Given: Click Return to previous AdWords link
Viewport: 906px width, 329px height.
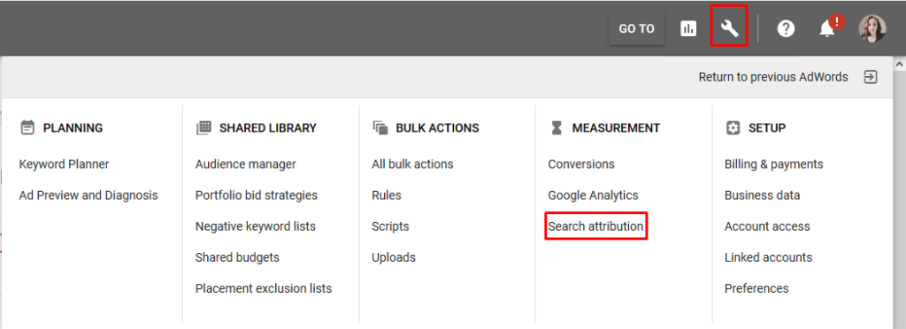Looking at the screenshot, I should click(773, 77).
